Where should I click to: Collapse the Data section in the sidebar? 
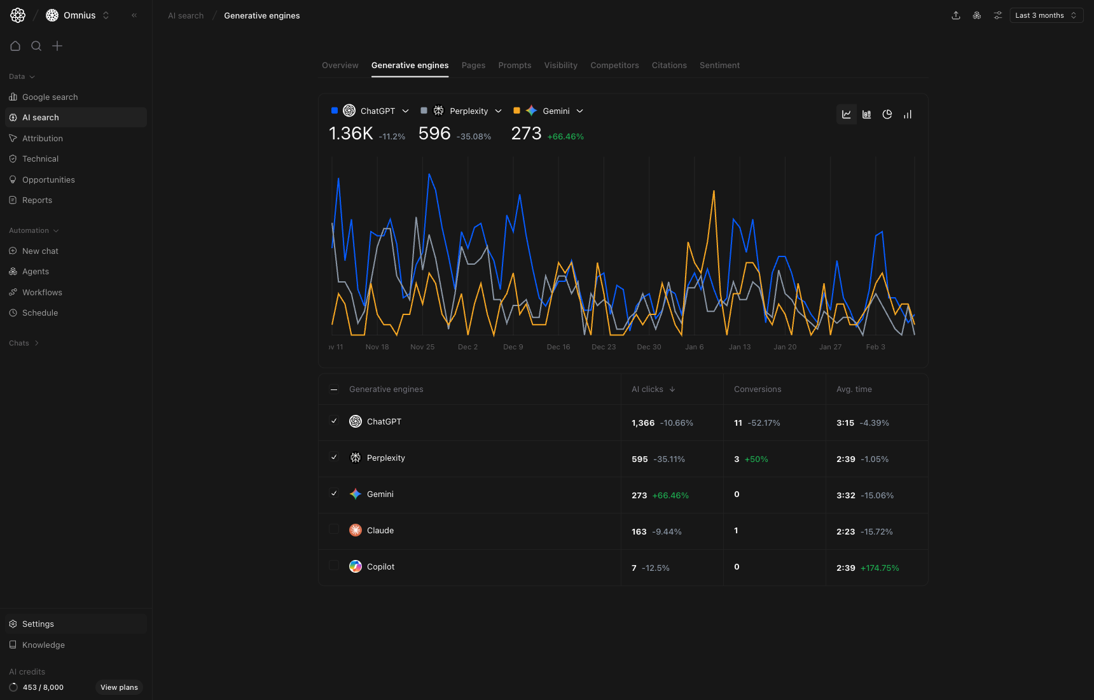point(22,76)
